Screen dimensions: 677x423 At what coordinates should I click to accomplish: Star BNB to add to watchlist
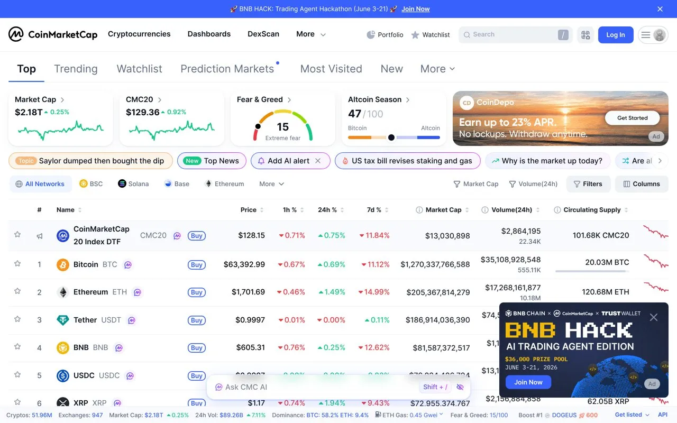(x=17, y=347)
